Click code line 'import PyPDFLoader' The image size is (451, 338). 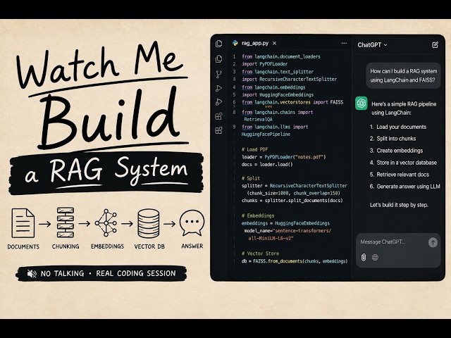(x=264, y=64)
